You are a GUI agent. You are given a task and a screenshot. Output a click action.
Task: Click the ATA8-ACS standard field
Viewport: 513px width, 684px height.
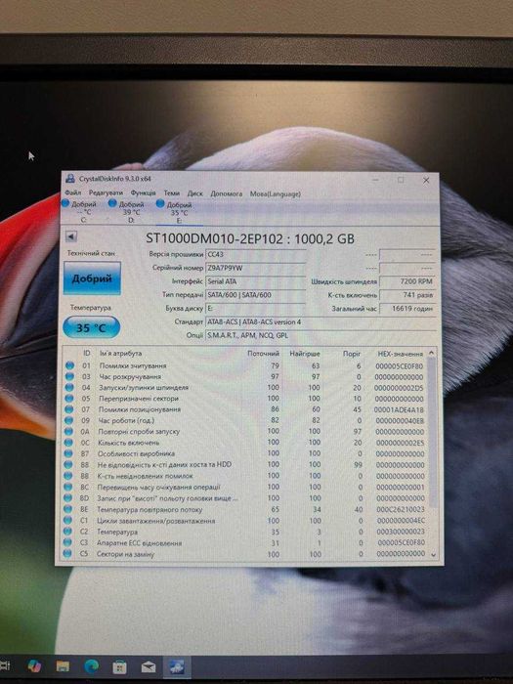click(x=321, y=321)
